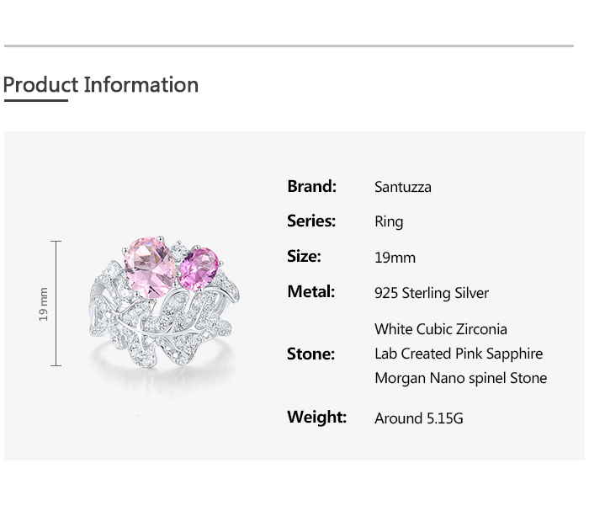Select the White Cubic Zirconia line
The height and width of the screenshot is (511, 589).
tap(440, 329)
